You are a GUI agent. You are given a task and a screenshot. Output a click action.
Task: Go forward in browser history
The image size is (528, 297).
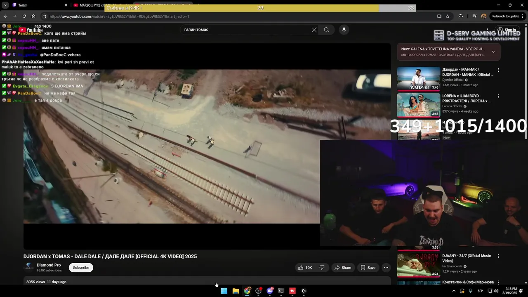(15, 16)
